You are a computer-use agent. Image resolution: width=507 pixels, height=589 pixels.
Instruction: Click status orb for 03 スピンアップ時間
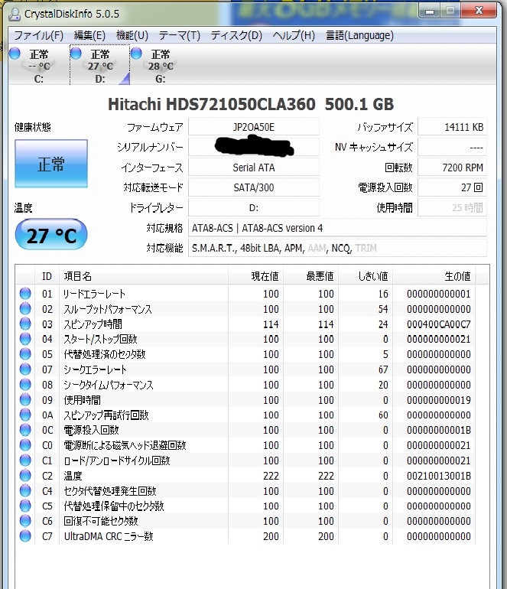(x=25, y=324)
